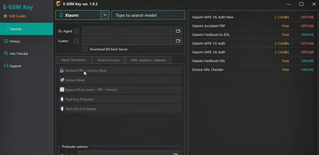Click the DL-Agent path field
Screen dimensions: 319x155
(127, 31)
